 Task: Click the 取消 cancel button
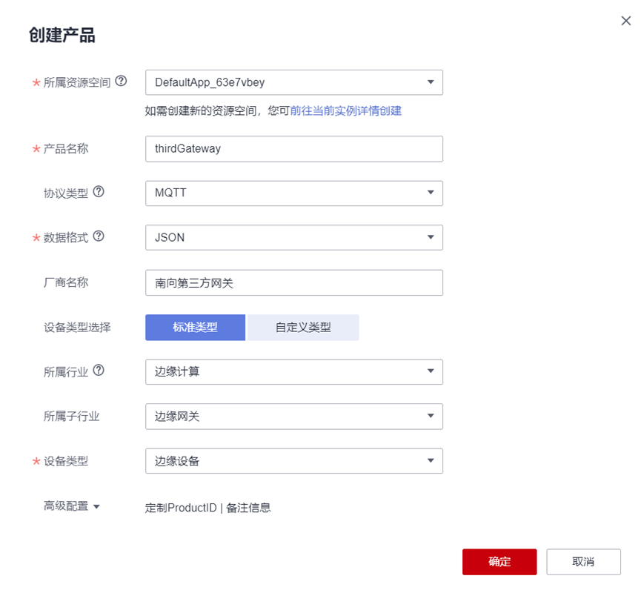(x=583, y=561)
